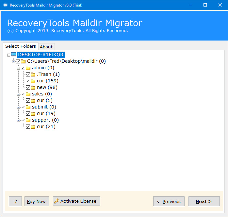Uncheck the maildir root folder checkbox
Screen dimensions: 228x217
(18, 61)
